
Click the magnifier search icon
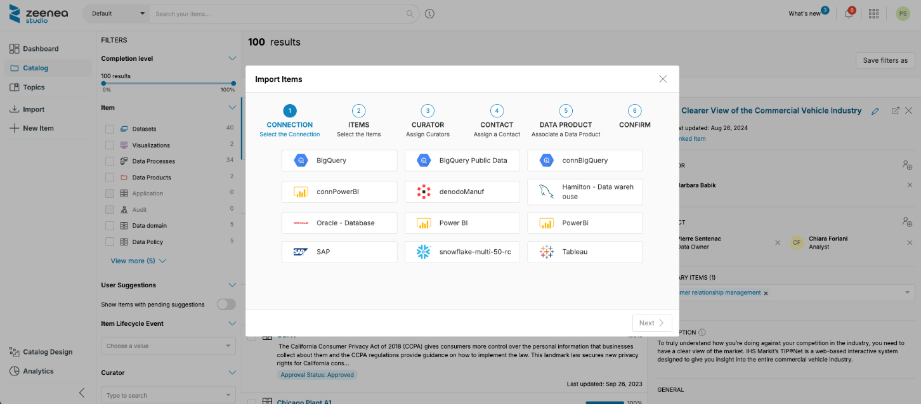pos(410,13)
